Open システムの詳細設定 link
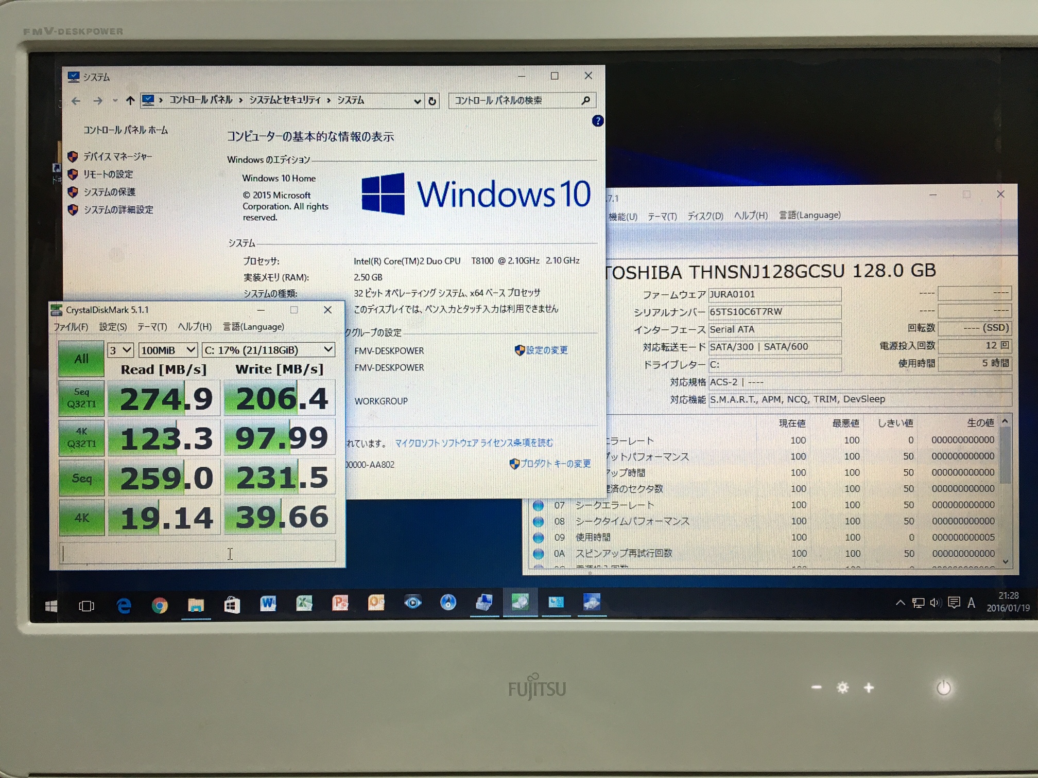This screenshot has width=1038, height=778. coord(118,210)
